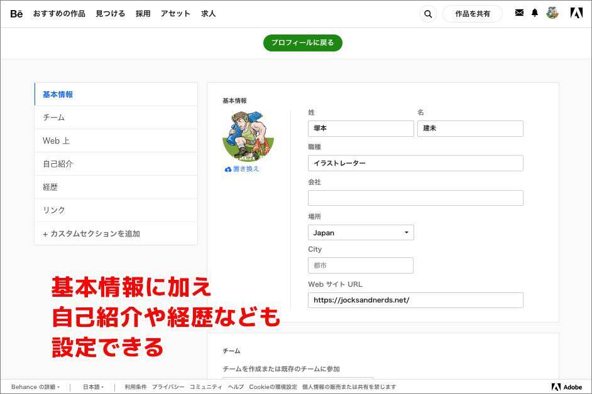Open notifications bell icon
This screenshot has height=394, width=592.
pyautogui.click(x=535, y=13)
